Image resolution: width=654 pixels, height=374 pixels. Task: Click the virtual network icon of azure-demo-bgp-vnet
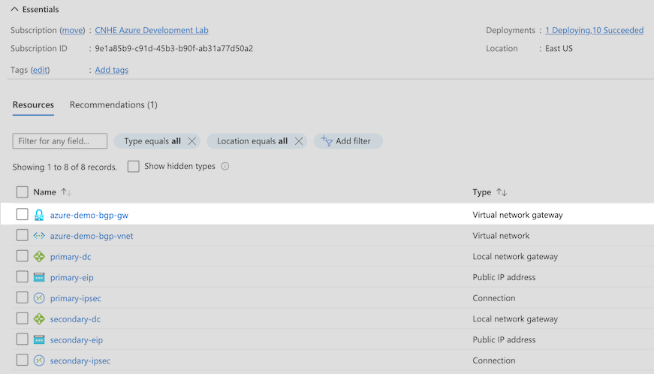click(39, 236)
